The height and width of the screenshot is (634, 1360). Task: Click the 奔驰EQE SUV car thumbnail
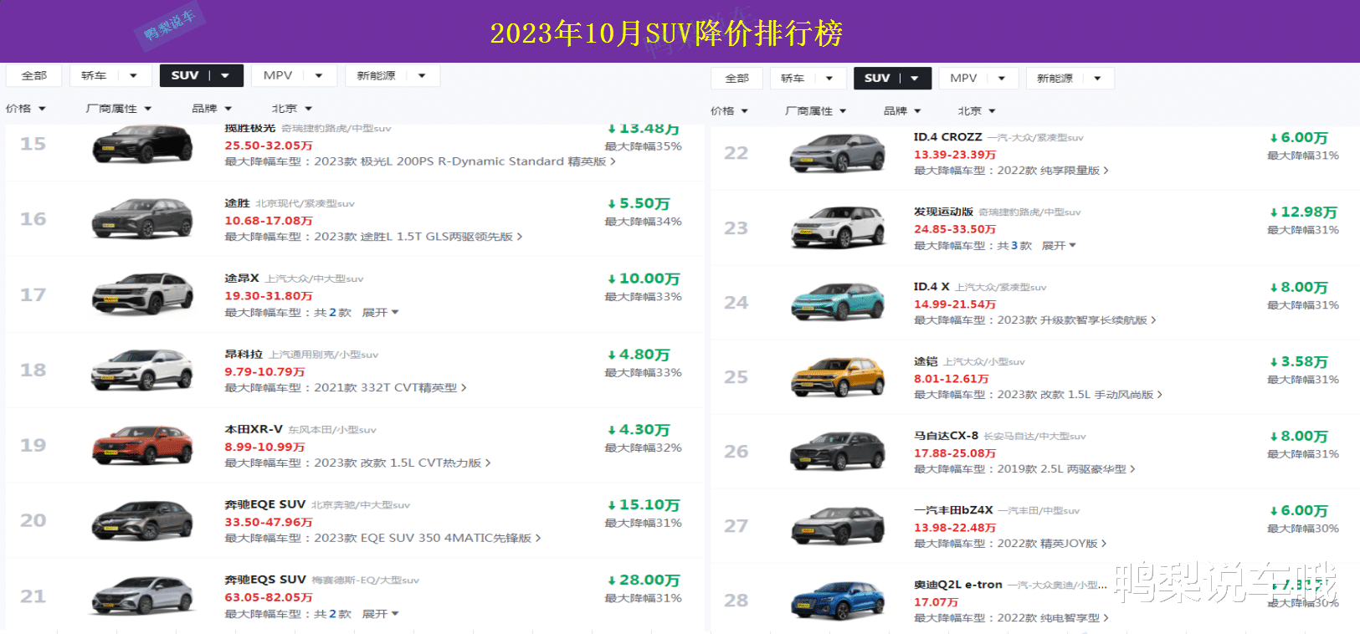pyautogui.click(x=142, y=520)
